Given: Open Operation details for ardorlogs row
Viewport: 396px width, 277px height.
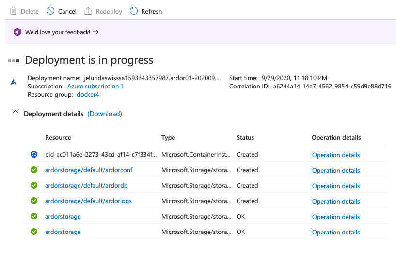Looking at the screenshot, I should (x=336, y=201).
